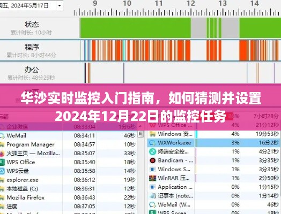Select the Program Manager row
Image resolution: width=281 pixels, height=214 pixels.
point(69,144)
